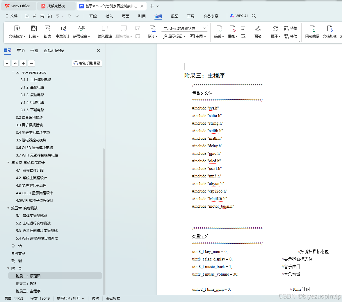
Task: Open the search magnifier icon
Action: pyautogui.click(x=254, y=16)
